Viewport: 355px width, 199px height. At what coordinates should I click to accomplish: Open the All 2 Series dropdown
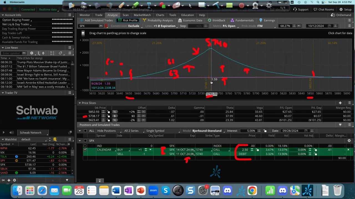coord(133,131)
